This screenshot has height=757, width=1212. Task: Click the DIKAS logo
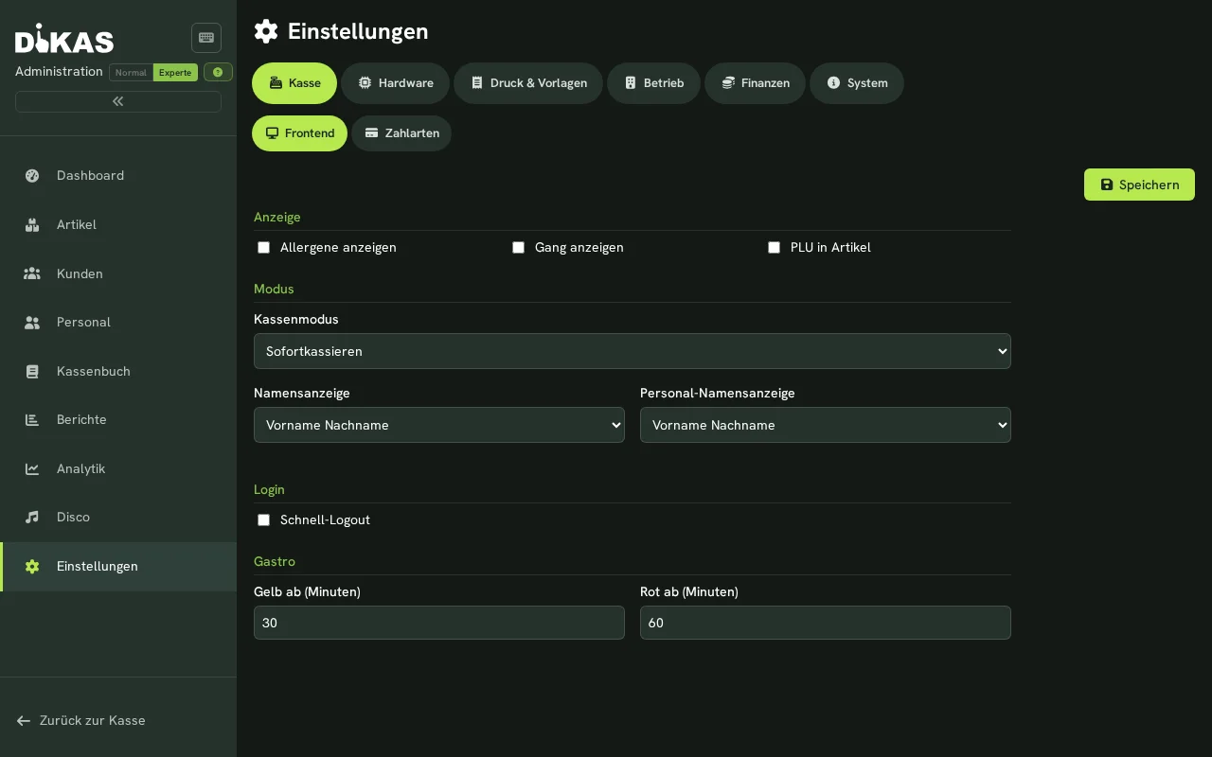(64, 39)
